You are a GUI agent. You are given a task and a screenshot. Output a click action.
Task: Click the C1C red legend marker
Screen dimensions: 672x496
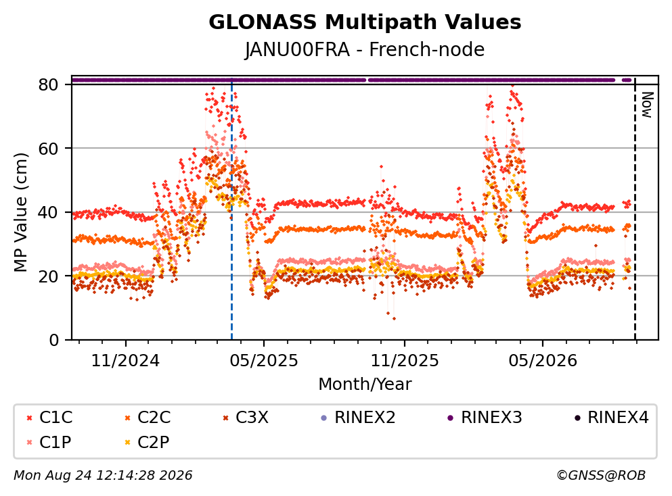click(29, 418)
